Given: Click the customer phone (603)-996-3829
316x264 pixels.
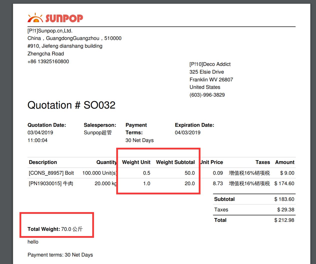Looking at the screenshot, I should click(x=207, y=95).
